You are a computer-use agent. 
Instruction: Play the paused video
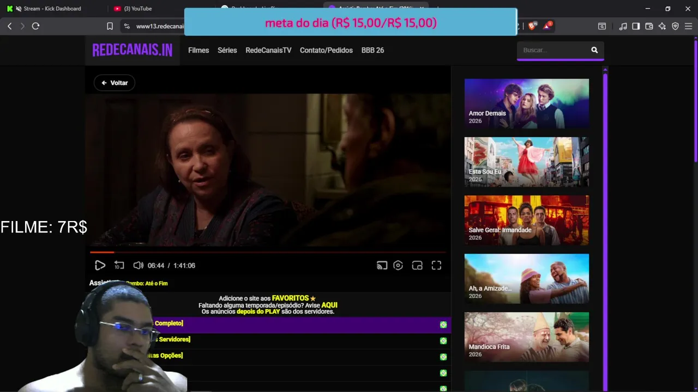point(100,266)
